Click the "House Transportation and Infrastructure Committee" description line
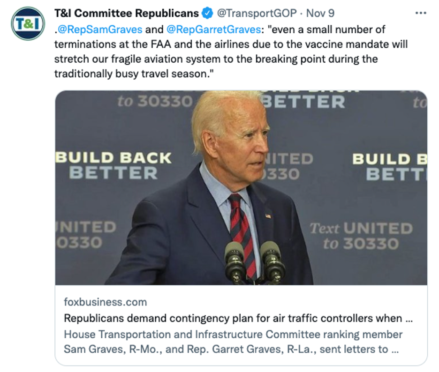This screenshot has width=439, height=372. [x=233, y=335]
